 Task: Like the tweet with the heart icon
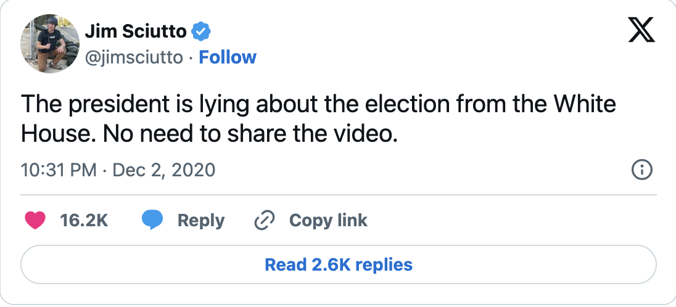(36, 220)
